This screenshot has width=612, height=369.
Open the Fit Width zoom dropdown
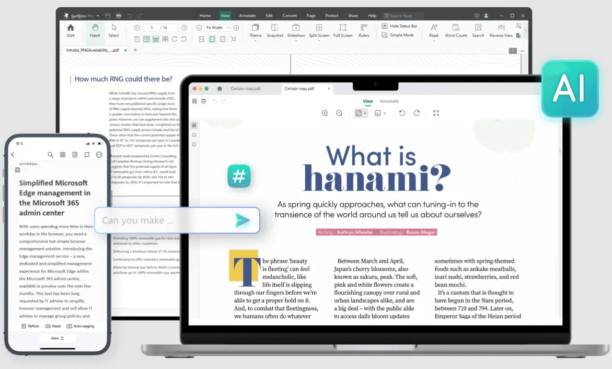click(217, 28)
